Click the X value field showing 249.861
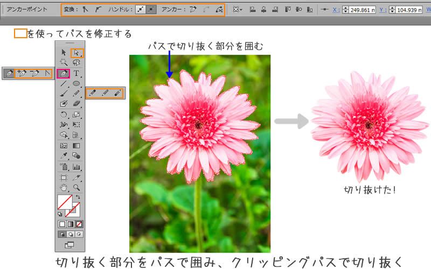The width and height of the screenshot is (431, 269). coord(362,10)
